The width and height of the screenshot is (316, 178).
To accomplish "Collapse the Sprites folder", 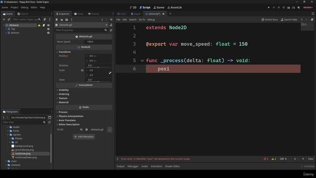I will (x=8, y=134).
